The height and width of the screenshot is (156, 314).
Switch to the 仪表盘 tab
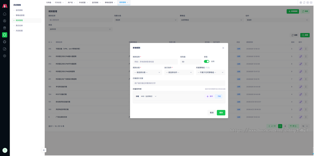point(49,2)
